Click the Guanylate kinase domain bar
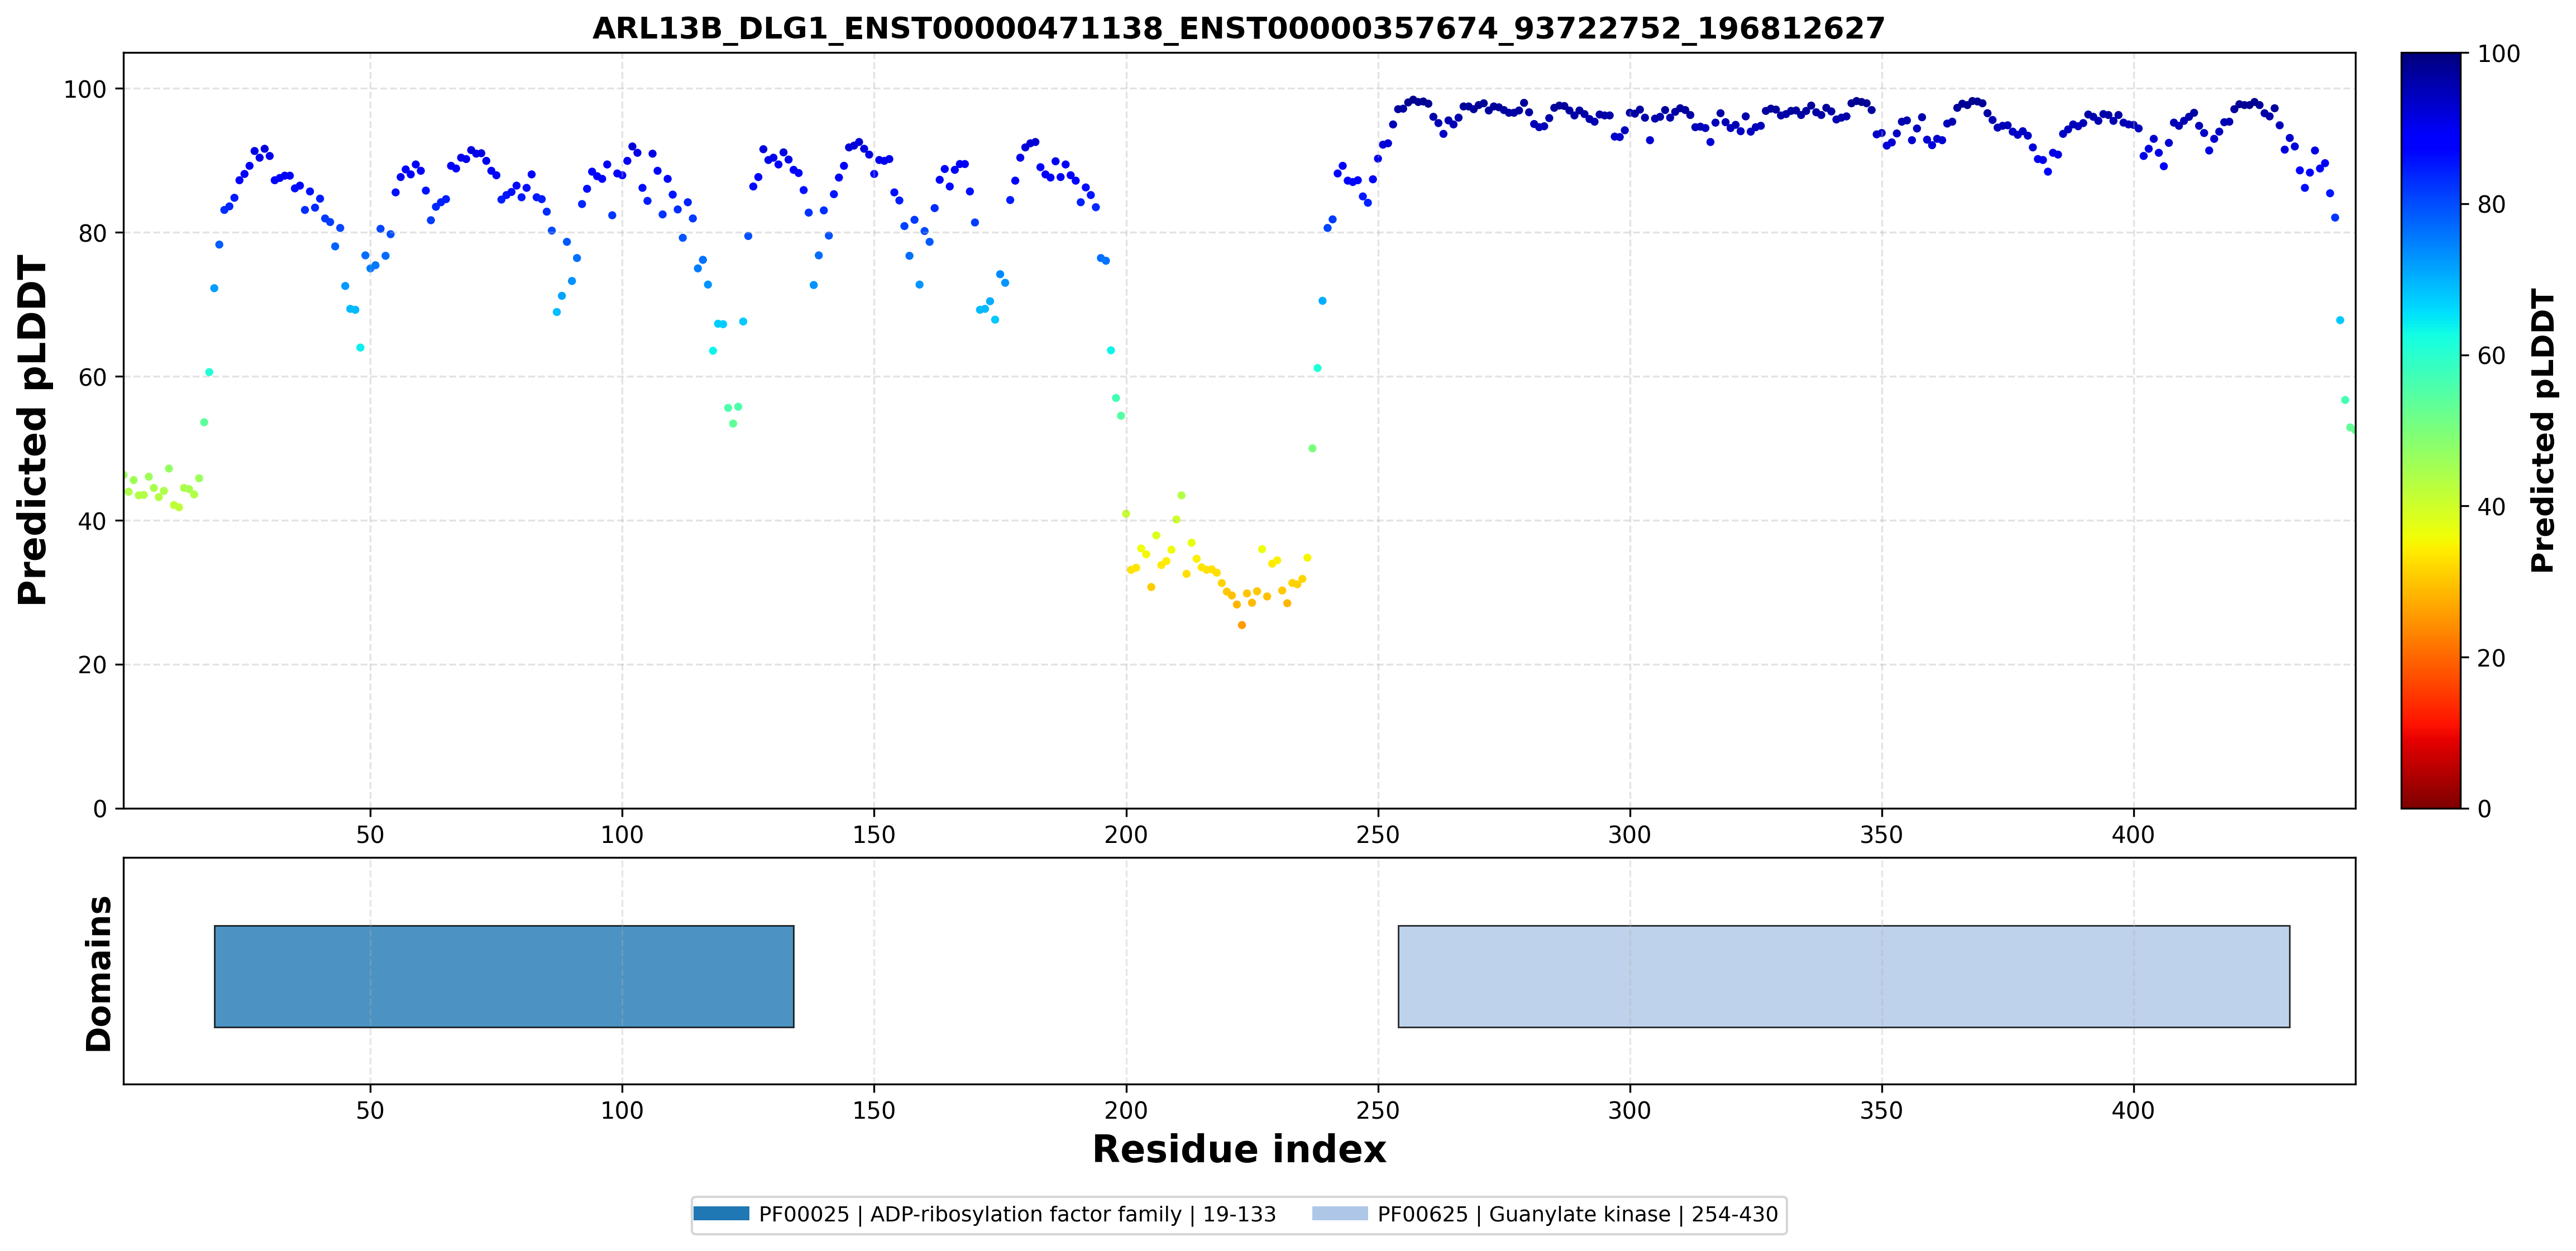Image resolution: width=2576 pixels, height=1251 pixels. tap(1844, 976)
